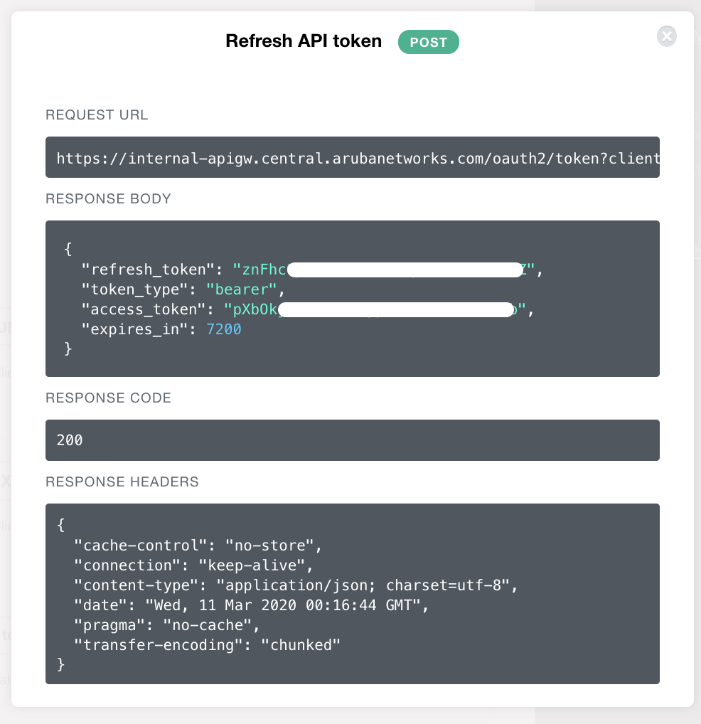Click the date header line
Image resolution: width=701 pixels, height=724 pixels.
[x=251, y=605]
